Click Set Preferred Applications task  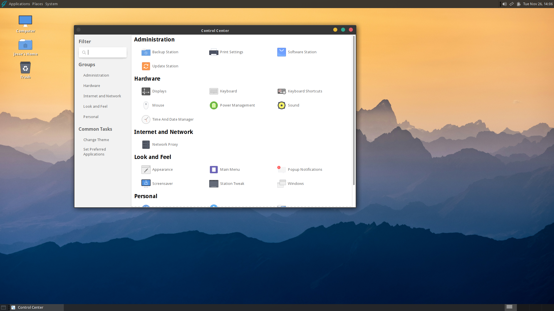95,152
